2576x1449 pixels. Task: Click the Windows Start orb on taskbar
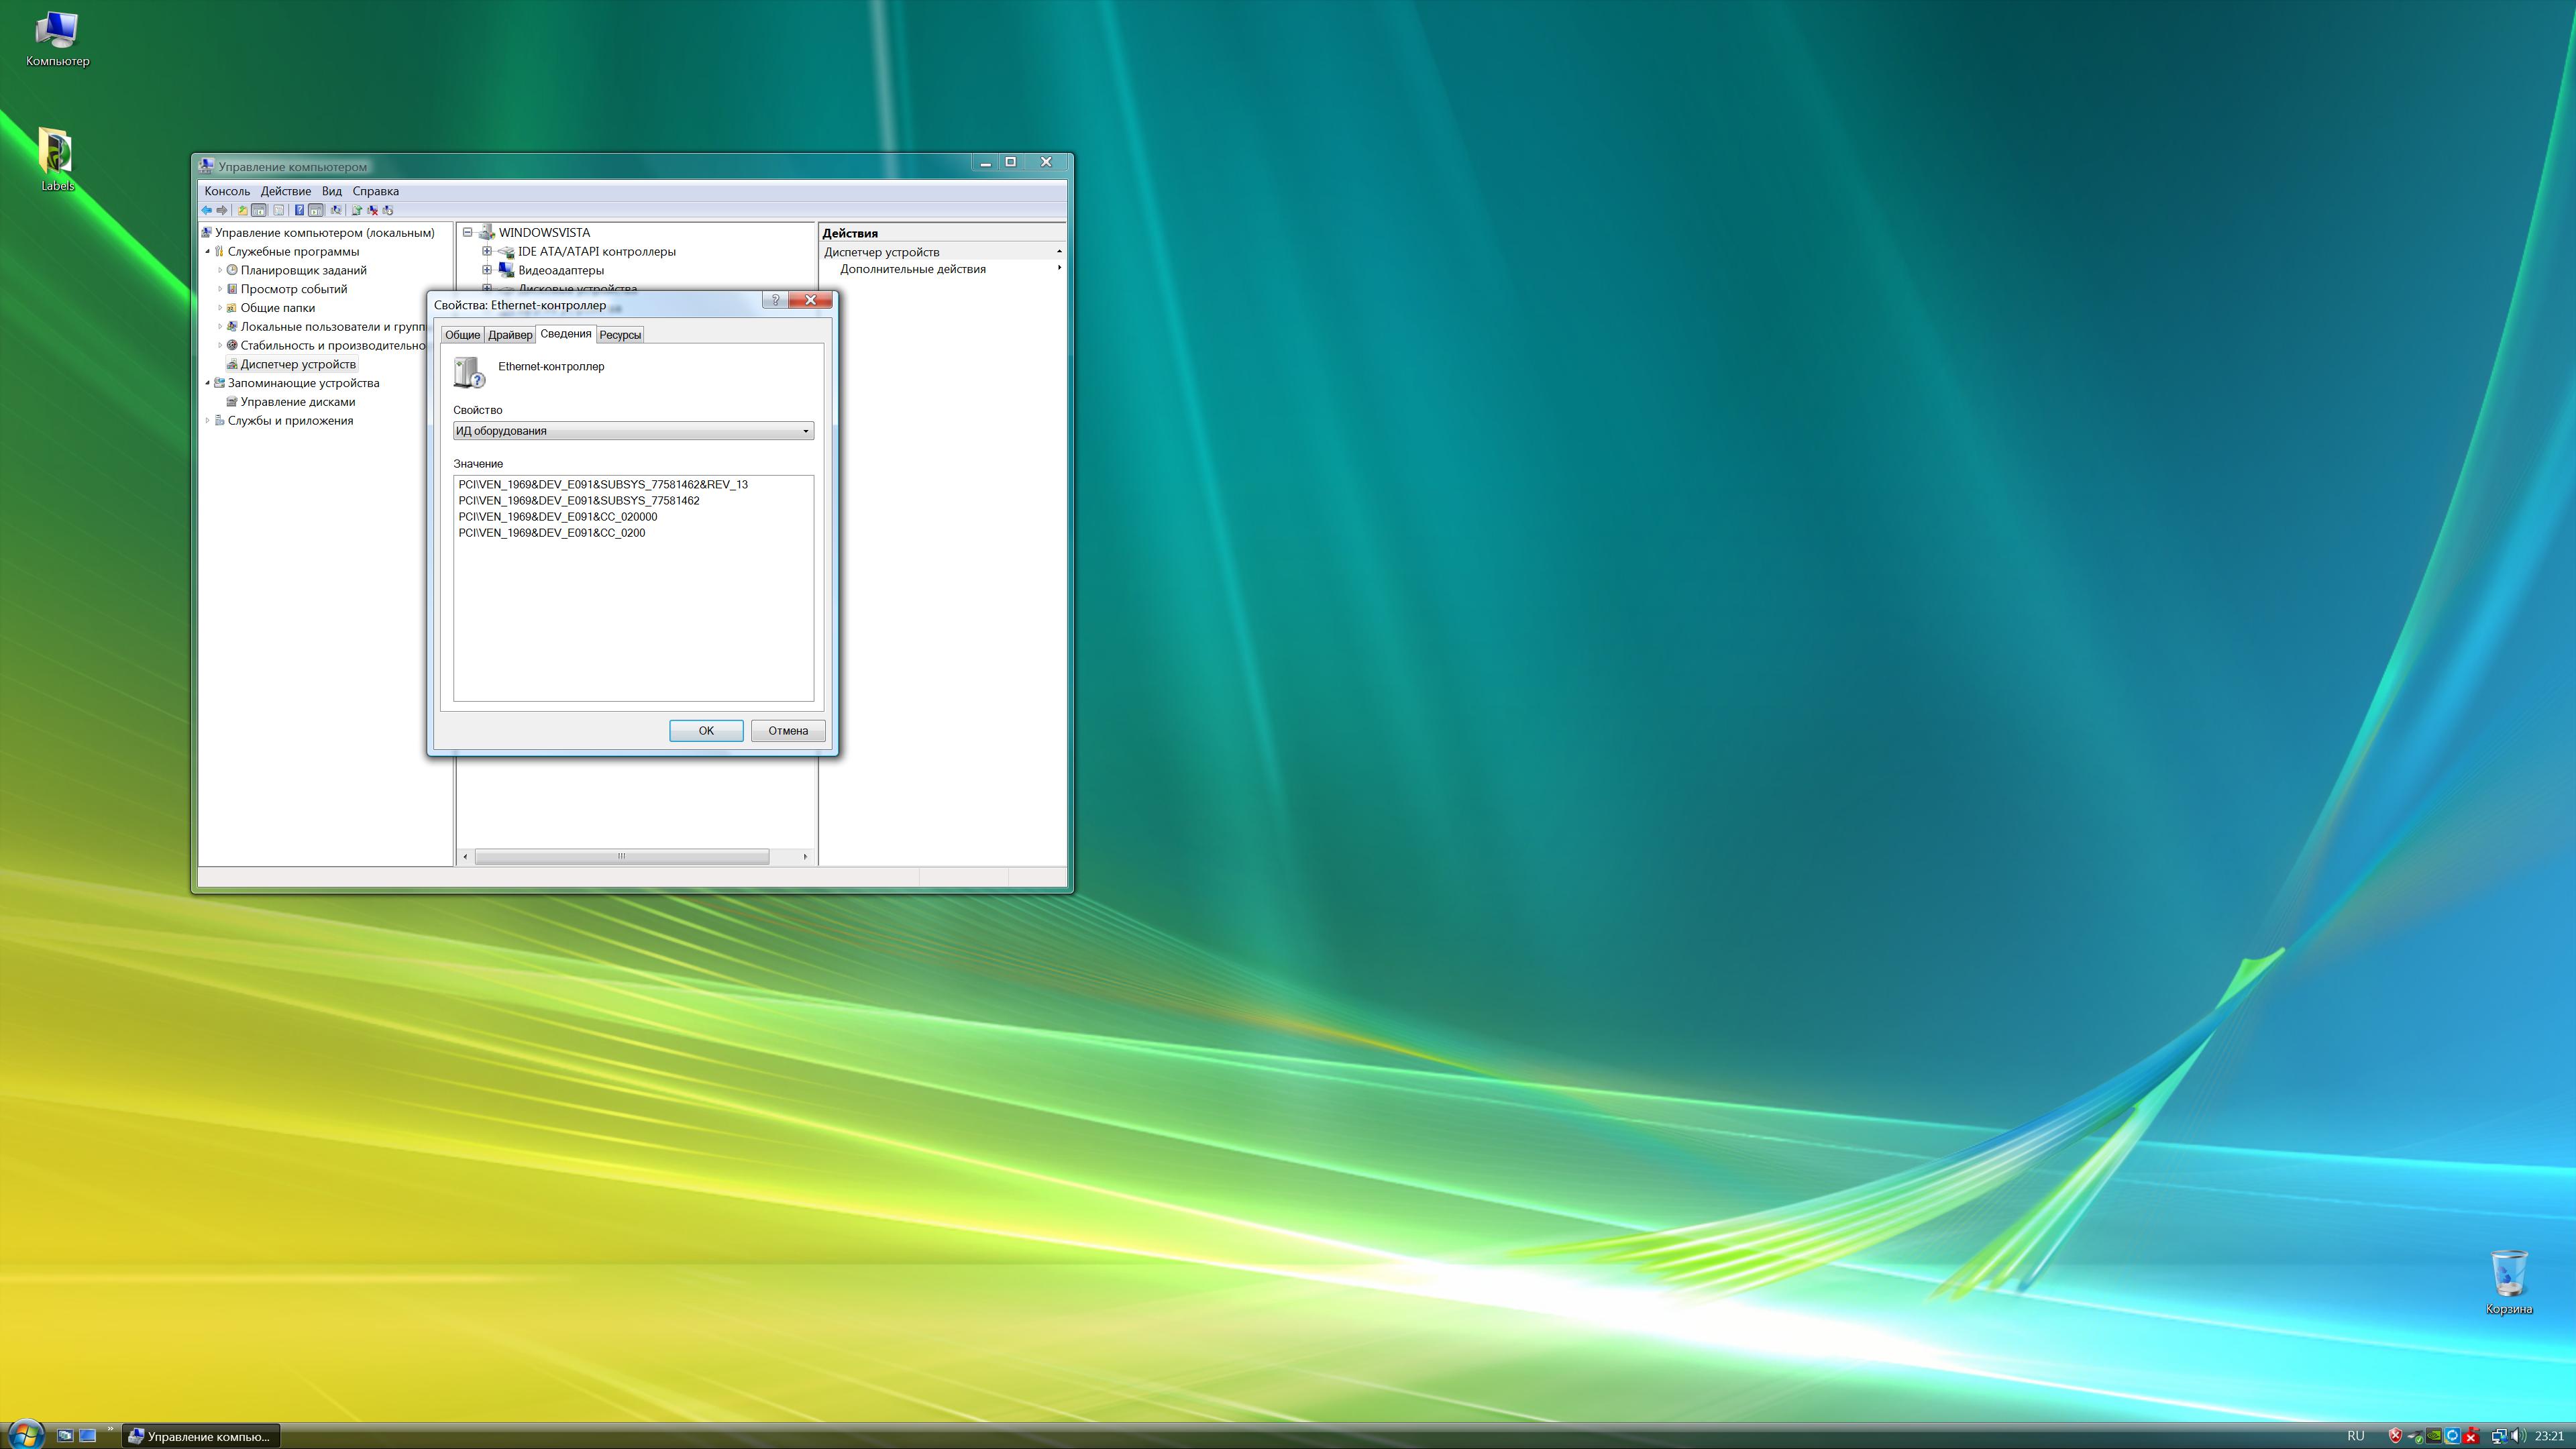[25, 1434]
